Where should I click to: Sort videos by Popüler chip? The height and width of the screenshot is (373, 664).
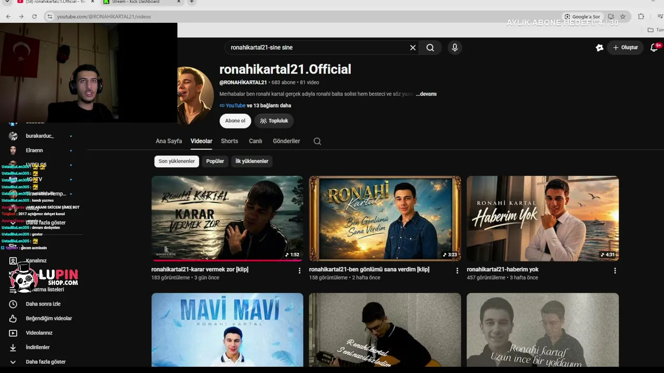coord(215,161)
